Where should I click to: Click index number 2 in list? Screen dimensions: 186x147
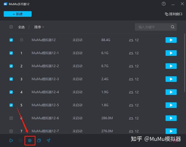[21, 66]
